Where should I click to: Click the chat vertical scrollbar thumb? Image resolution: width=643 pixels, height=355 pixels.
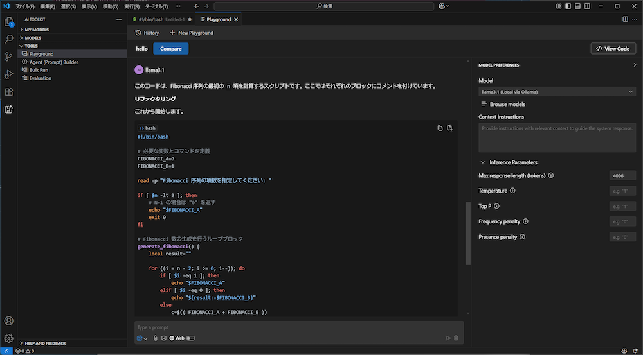pos(468,234)
